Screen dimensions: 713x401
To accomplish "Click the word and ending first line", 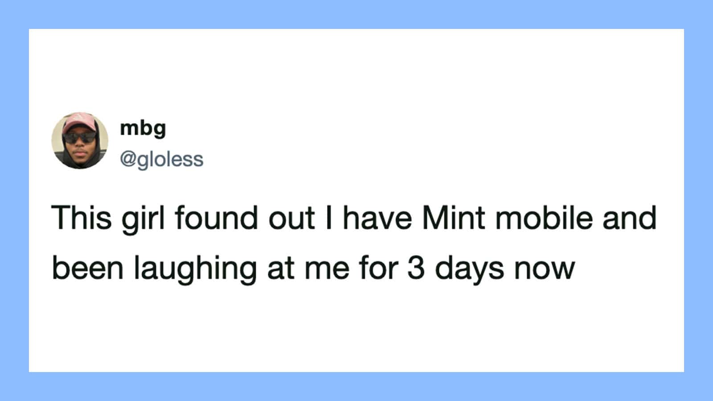I will click(x=630, y=218).
